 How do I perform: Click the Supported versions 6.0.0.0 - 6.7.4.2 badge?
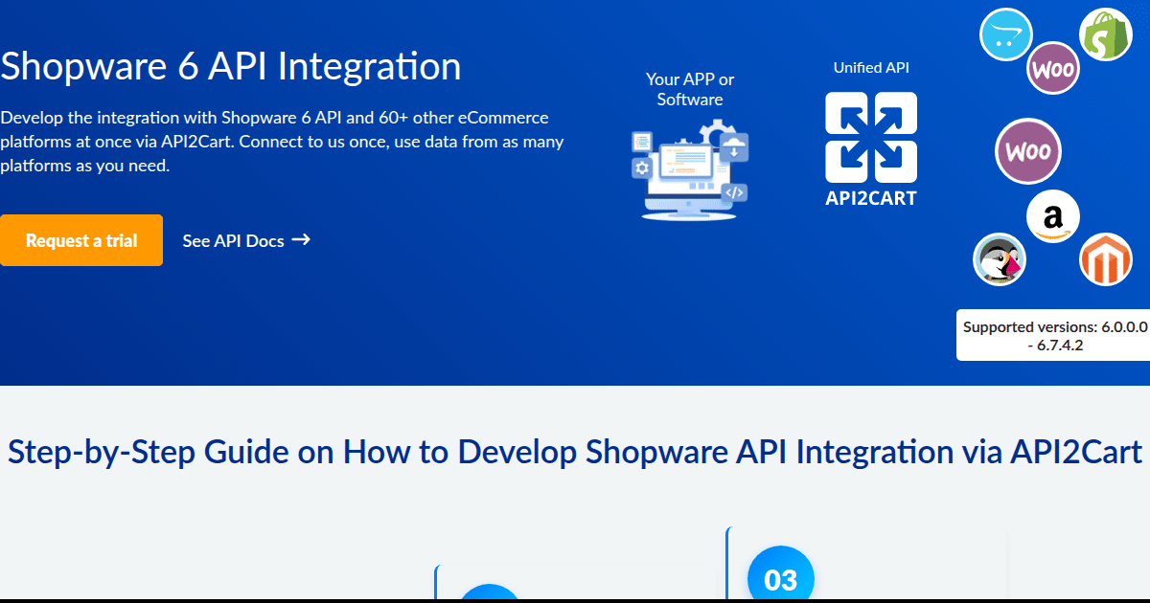pos(1053,335)
